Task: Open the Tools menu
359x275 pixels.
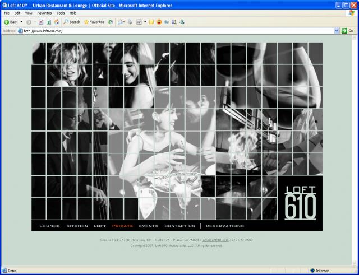Action: [61, 13]
